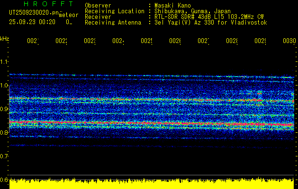Click the 1.1 kHz axis tick label

pos(4,62)
